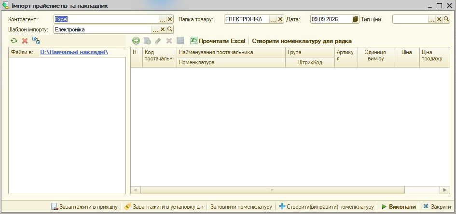Image resolution: width=456 pixels, height=214 pixels.
Task: Click the Виконати button
Action: pyautogui.click(x=399, y=207)
